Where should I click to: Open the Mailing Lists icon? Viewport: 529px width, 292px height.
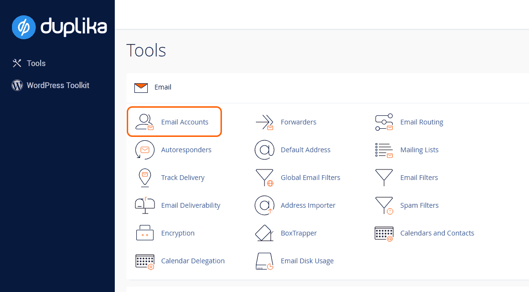[x=384, y=150]
